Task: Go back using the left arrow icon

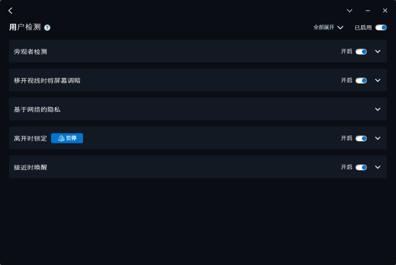Action: [10, 10]
